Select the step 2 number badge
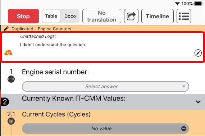This screenshot has height=136, width=205. coord(5,102)
